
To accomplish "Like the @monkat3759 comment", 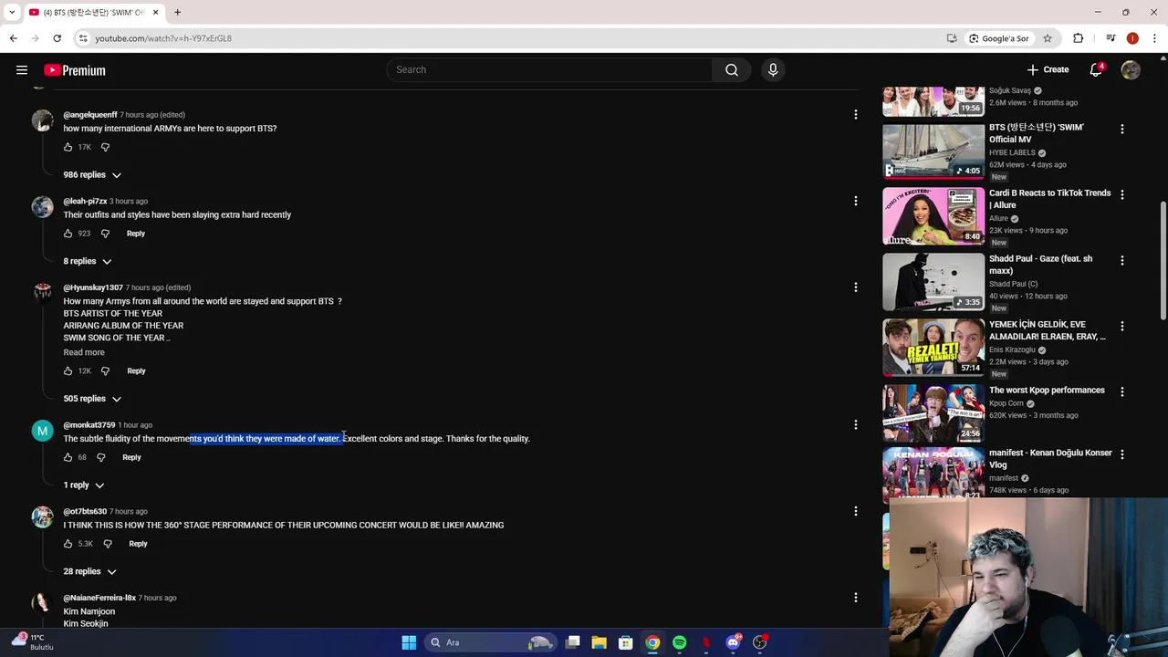I will click(x=68, y=457).
